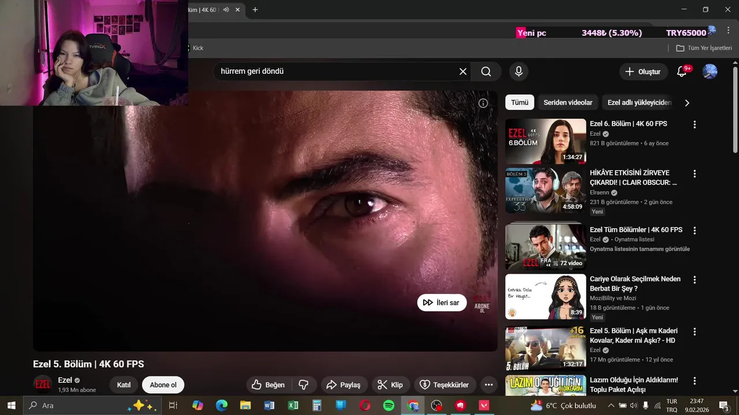Viewport: 739px width, 415px height.
Task: Open Calculator from the taskbar
Action: click(x=317, y=405)
